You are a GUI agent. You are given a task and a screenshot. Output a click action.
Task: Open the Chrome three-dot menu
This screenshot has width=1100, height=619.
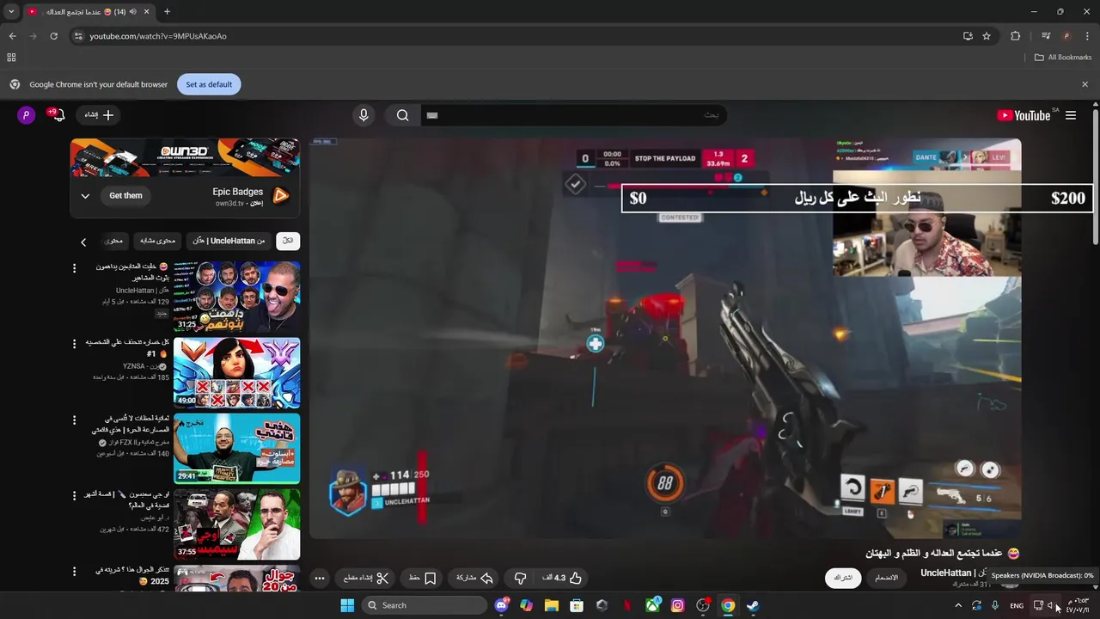tap(1086, 36)
